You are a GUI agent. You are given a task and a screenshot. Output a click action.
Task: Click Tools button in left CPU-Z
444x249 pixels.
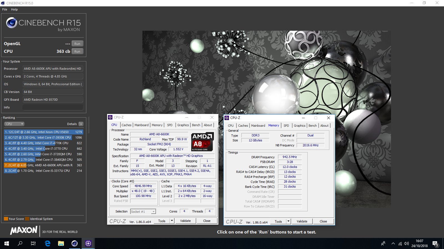tap(162, 221)
